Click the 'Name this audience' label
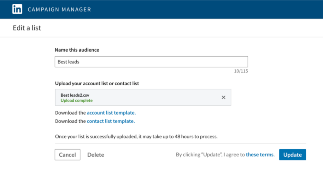The height and width of the screenshot is (175, 323). click(x=77, y=50)
